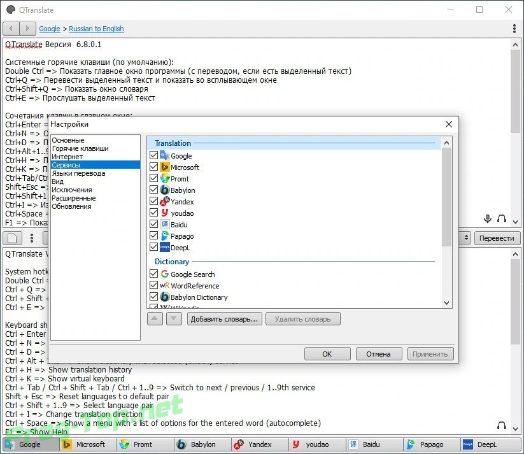Viewport: 524px width, 454px height.
Task: Select Сервисы settings category
Action: (x=96, y=165)
